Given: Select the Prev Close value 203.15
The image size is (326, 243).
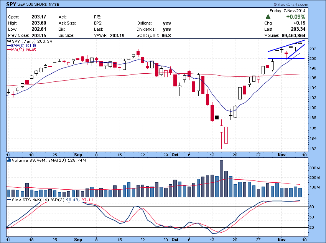Looking at the screenshot, I should pos(39,35).
